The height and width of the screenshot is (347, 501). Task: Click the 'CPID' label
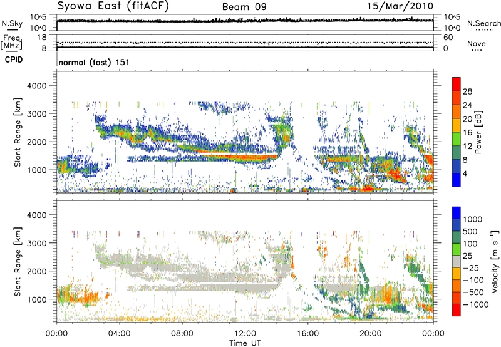pos(14,60)
